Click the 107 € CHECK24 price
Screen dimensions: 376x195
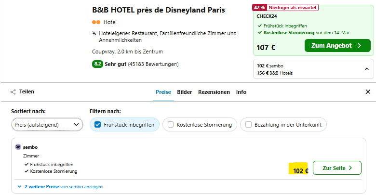point(266,48)
